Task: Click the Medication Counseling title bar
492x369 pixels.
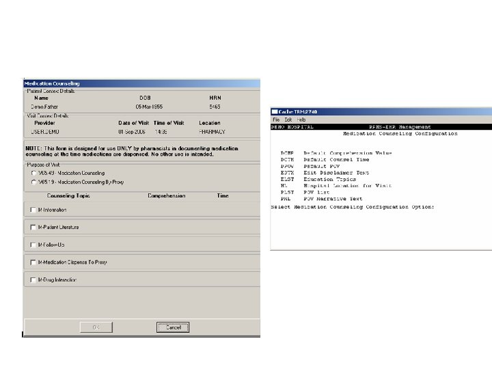Action: [x=142, y=83]
